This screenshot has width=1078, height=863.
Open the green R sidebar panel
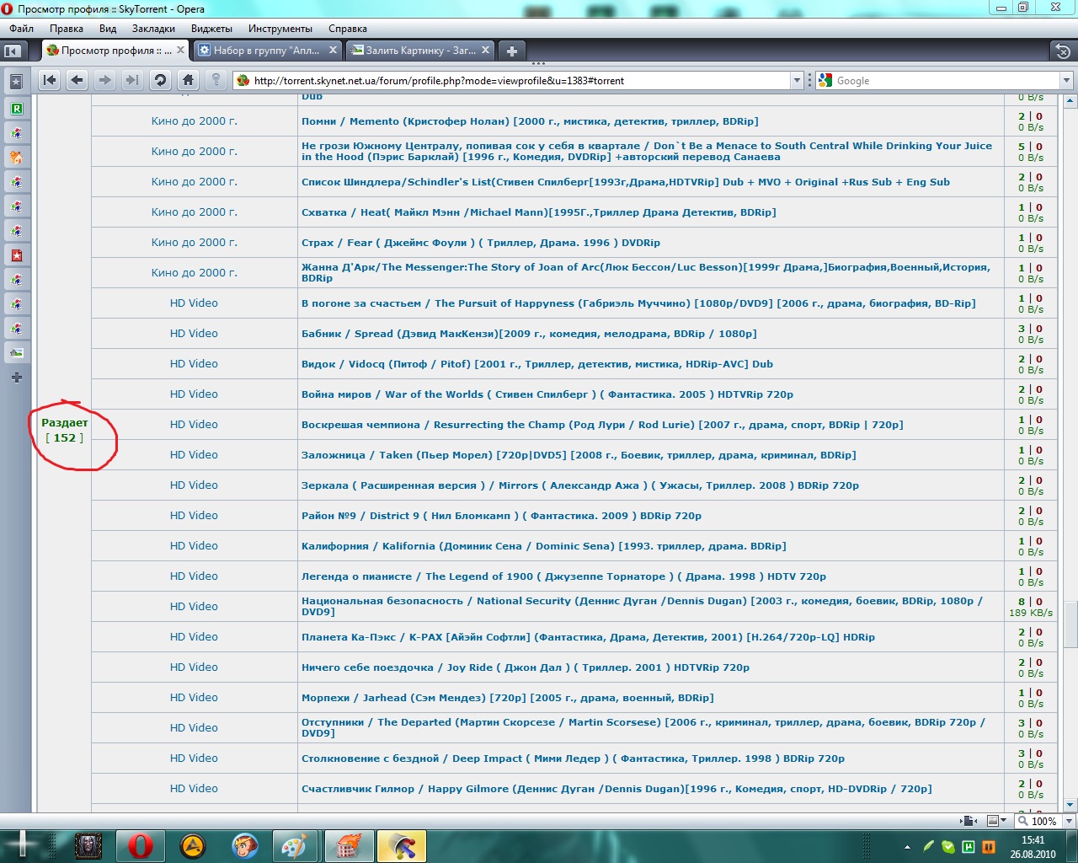[16, 109]
